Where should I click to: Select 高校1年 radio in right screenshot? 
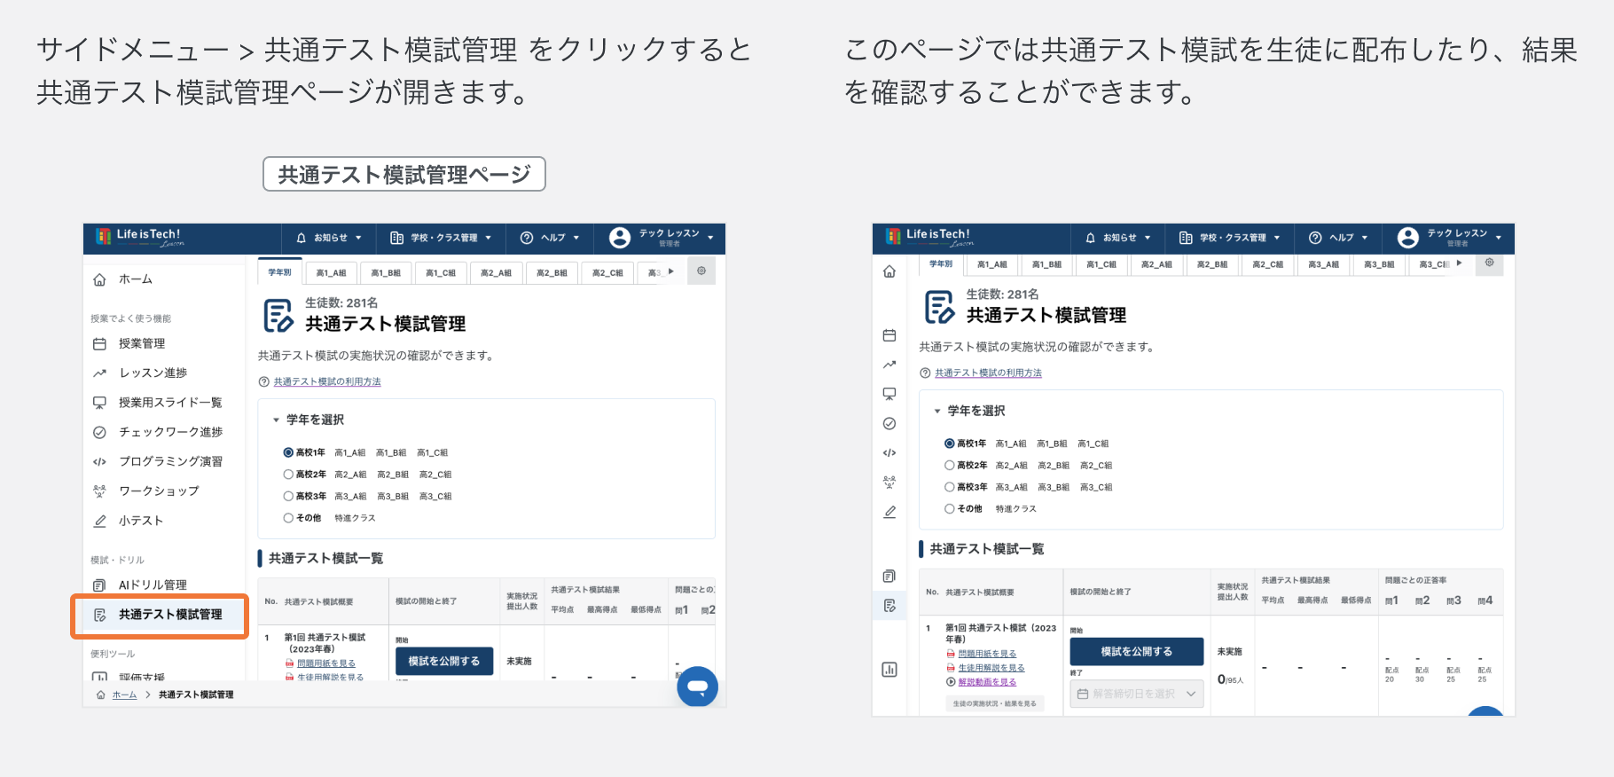pos(950,443)
